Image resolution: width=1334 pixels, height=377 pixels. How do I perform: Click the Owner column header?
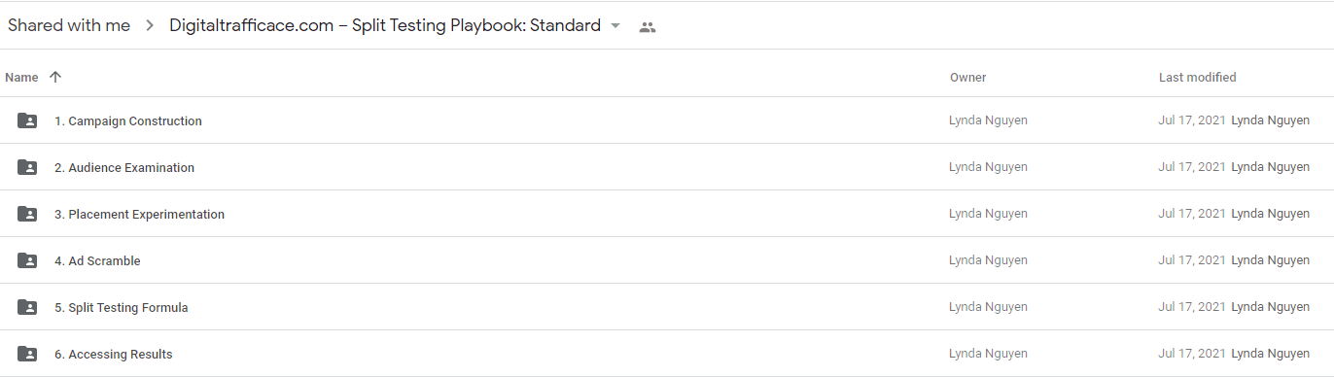coord(968,78)
